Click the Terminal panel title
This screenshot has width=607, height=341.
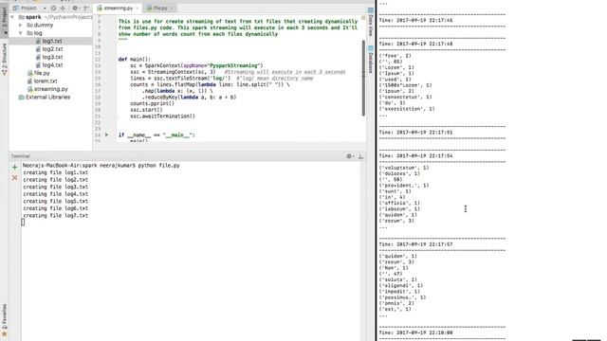tap(20, 156)
